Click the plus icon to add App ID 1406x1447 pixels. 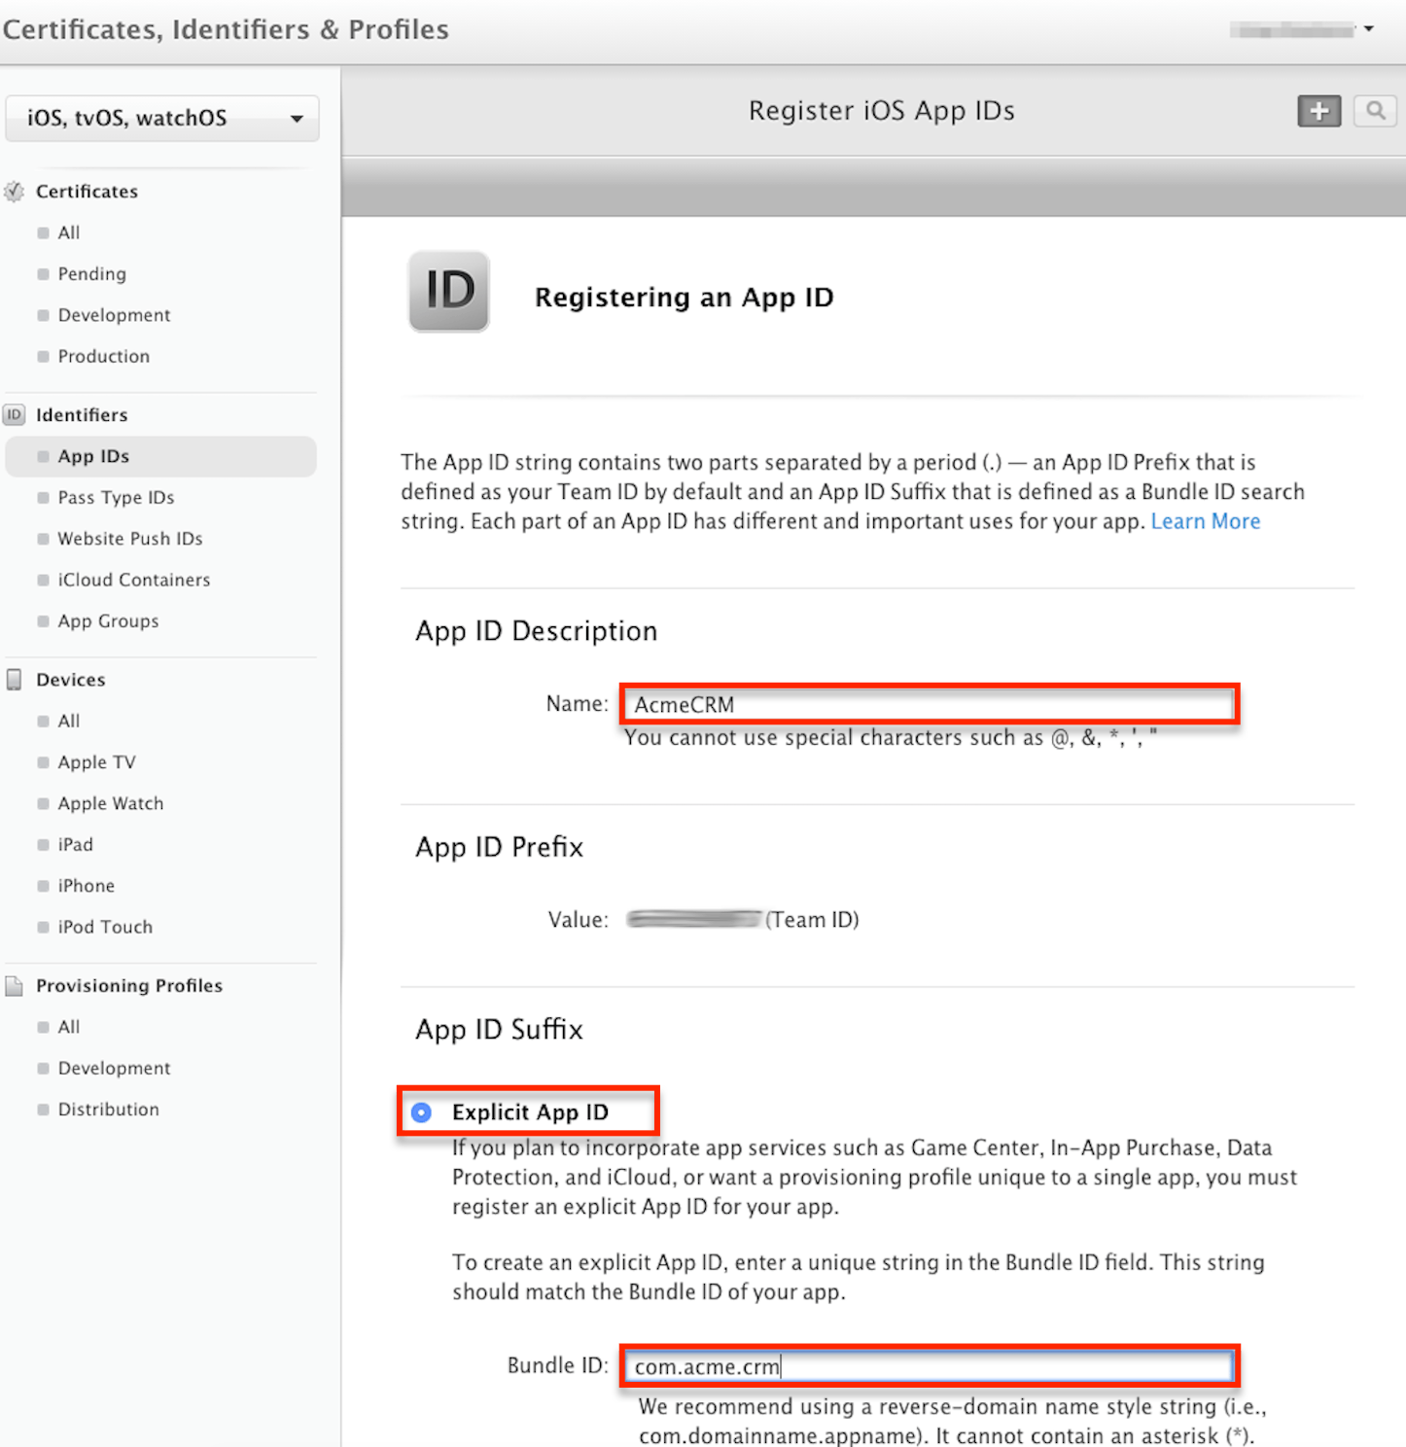tap(1319, 111)
